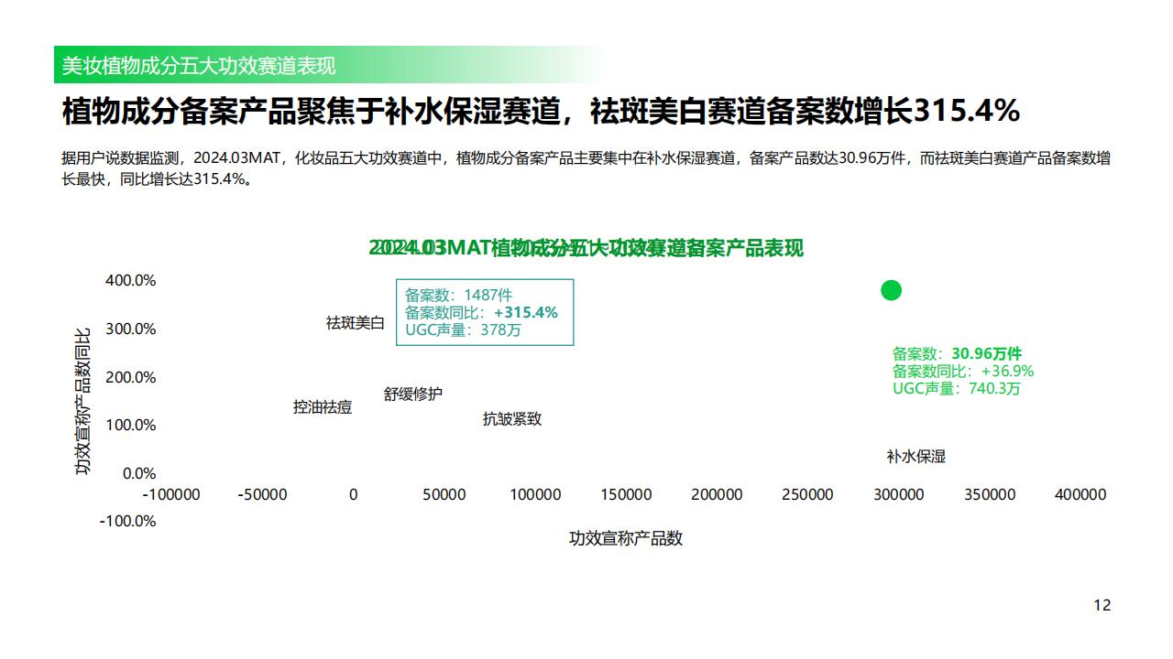Click the 400000 x-axis label
The height and width of the screenshot is (659, 1173).
tap(1080, 494)
